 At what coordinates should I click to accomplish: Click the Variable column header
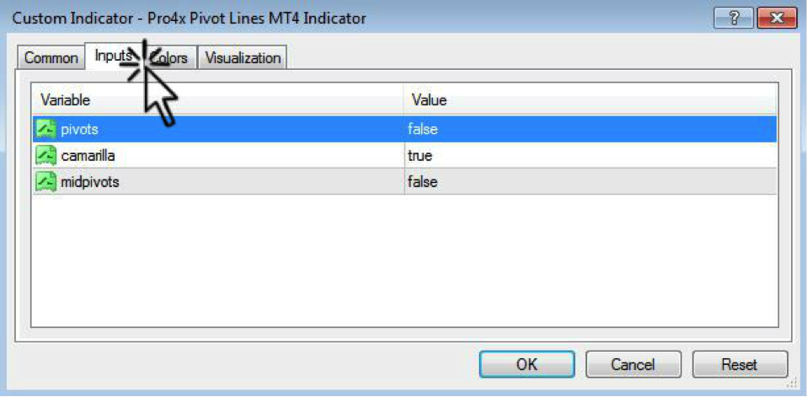(218, 100)
